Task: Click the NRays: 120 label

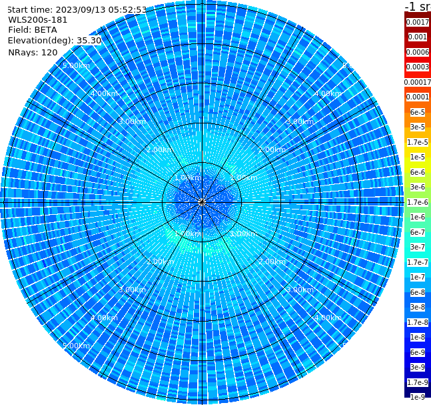Action: tap(33, 52)
